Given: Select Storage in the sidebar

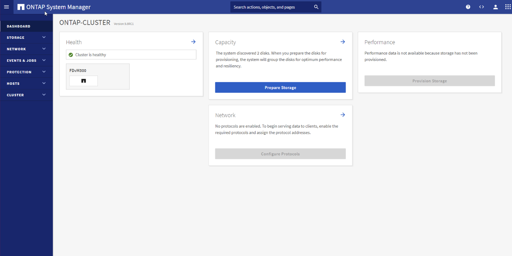Looking at the screenshot, I should (26, 37).
